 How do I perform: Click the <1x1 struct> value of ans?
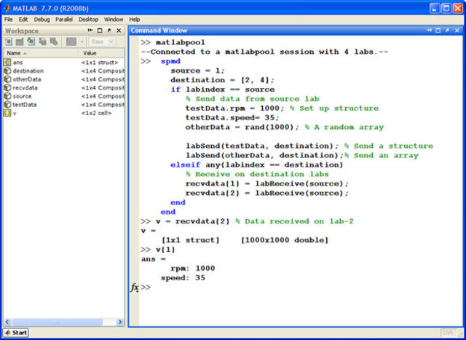100,63
